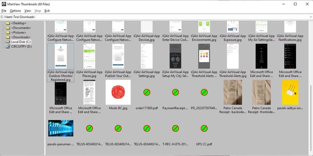Select the My Air Settings thumbnail
Screen dimensions: 313x156
(x=261, y=26)
